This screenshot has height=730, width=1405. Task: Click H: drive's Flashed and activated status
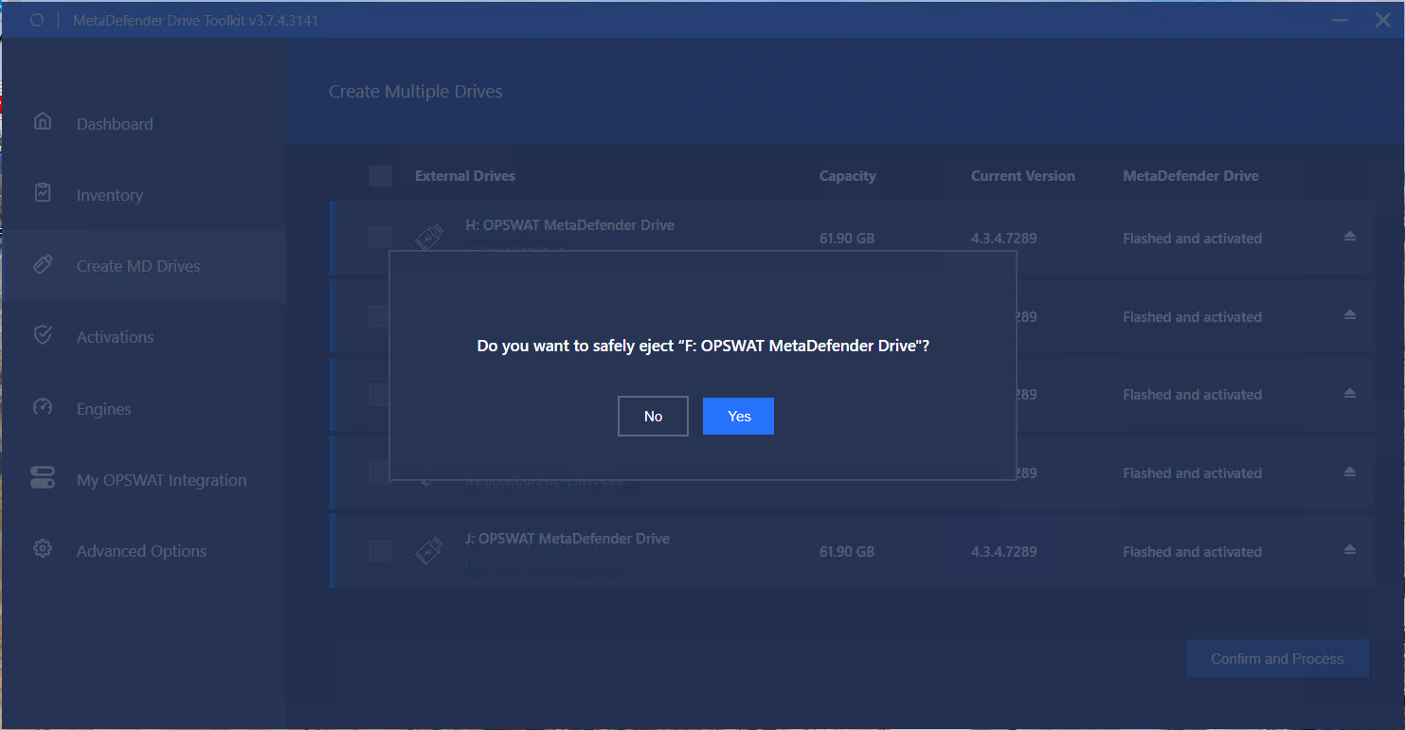(x=1193, y=239)
